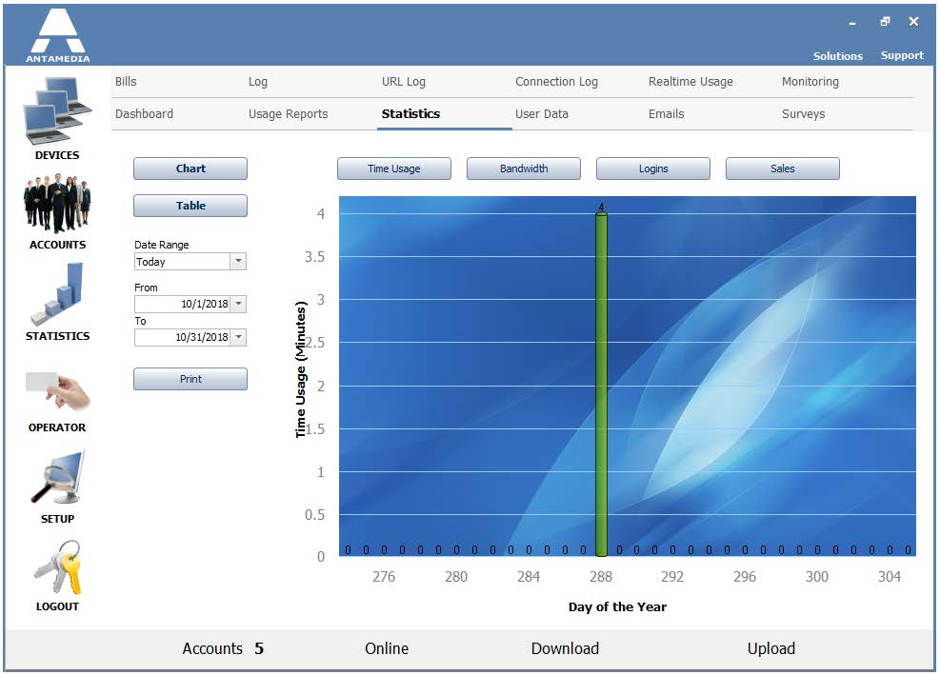Open the Solutions link

click(x=837, y=56)
